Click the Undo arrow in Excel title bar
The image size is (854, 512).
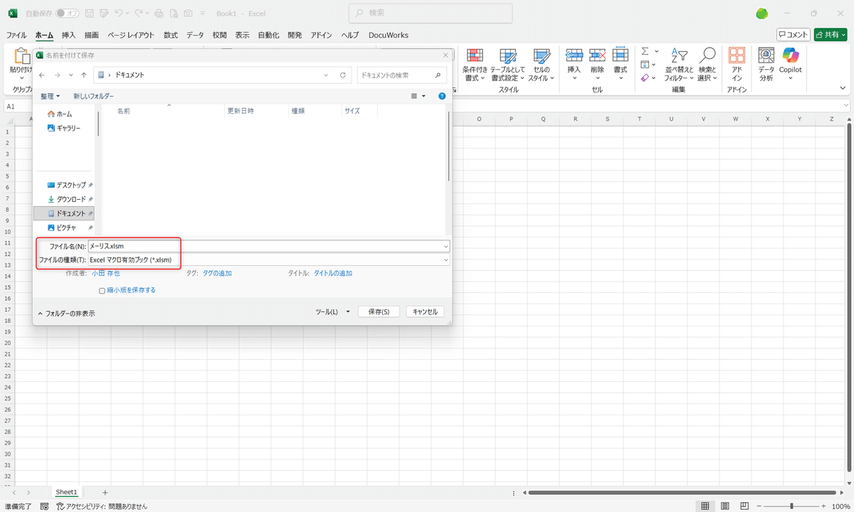point(119,14)
